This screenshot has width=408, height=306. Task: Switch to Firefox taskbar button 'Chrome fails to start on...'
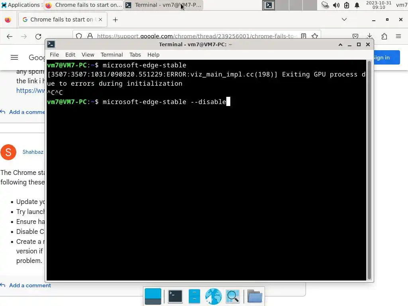tap(84, 5)
